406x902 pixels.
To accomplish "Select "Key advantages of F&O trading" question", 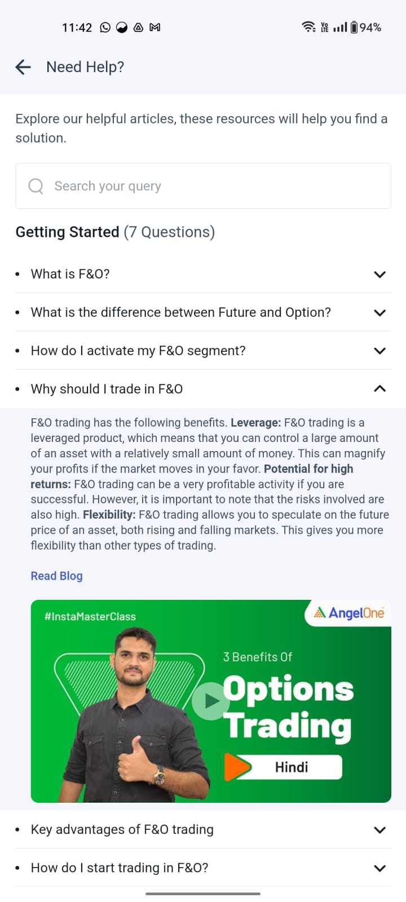I will click(x=122, y=829).
